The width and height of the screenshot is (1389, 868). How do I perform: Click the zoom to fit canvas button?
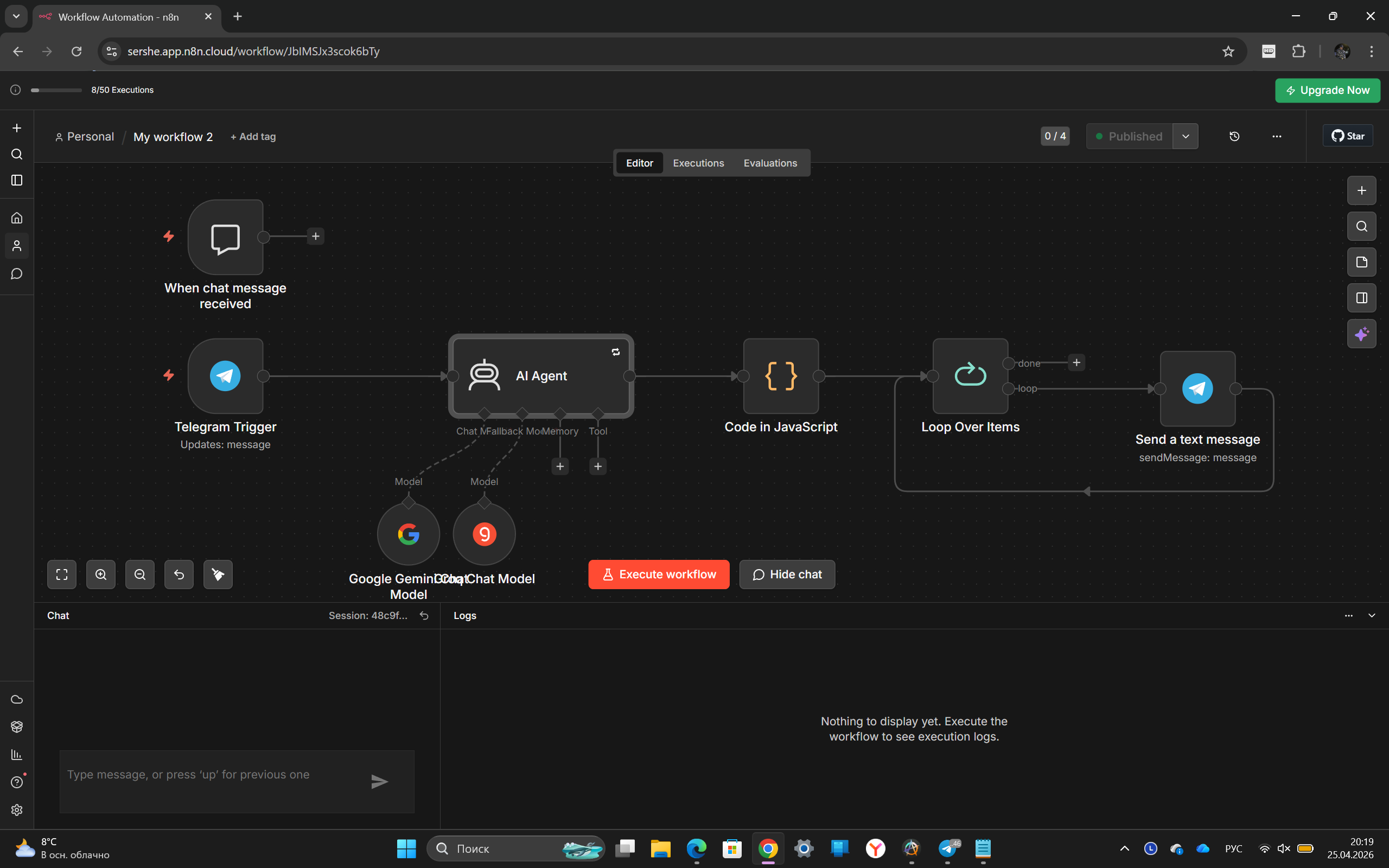[x=61, y=575]
